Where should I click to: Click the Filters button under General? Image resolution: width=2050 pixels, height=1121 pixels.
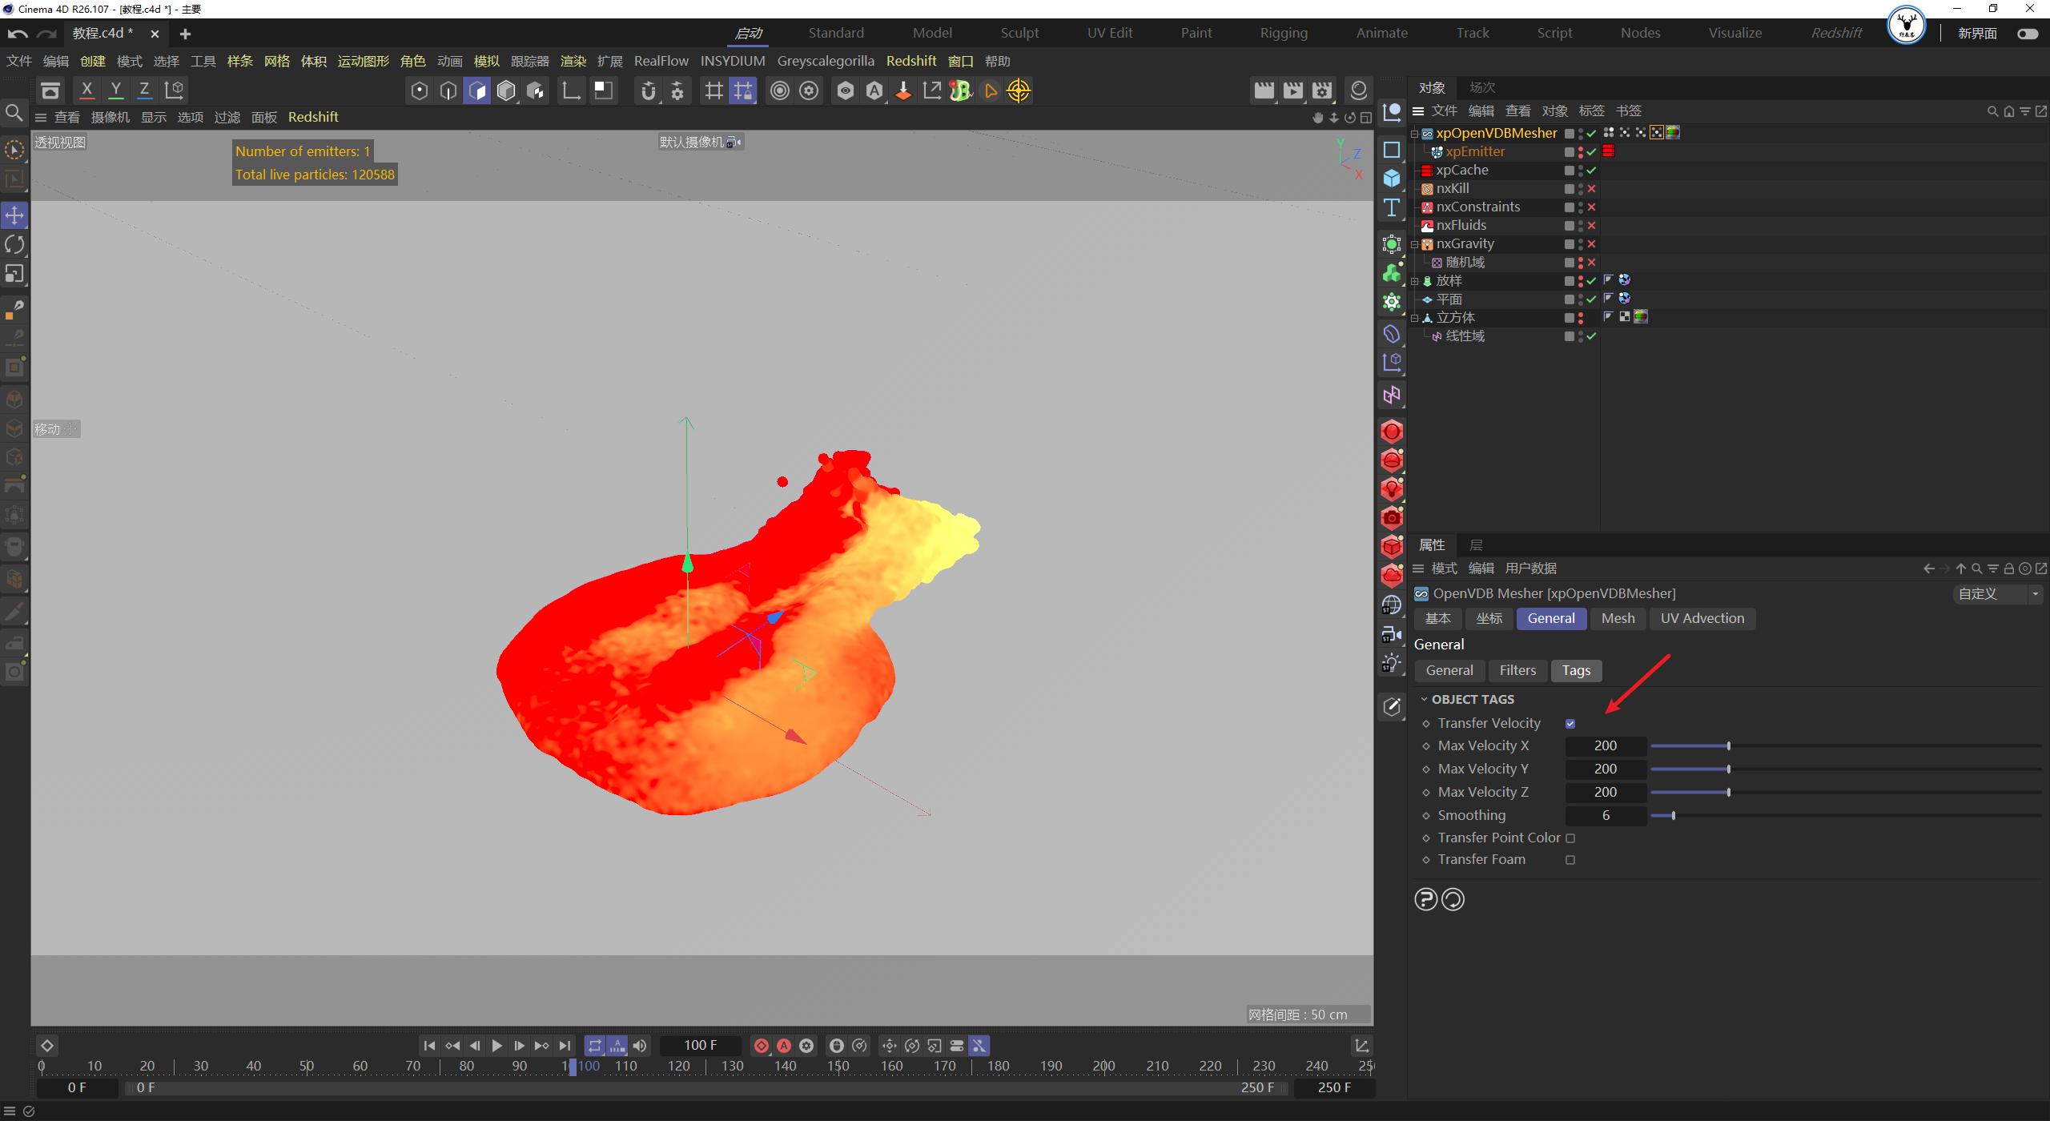(x=1517, y=670)
